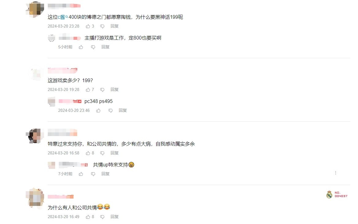Like the comment 特意过来支持你
This screenshot has width=358, height=224.
(x=88, y=153)
